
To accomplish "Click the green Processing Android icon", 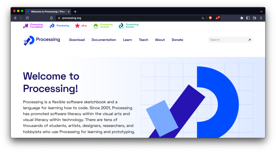I will (x=96, y=26).
